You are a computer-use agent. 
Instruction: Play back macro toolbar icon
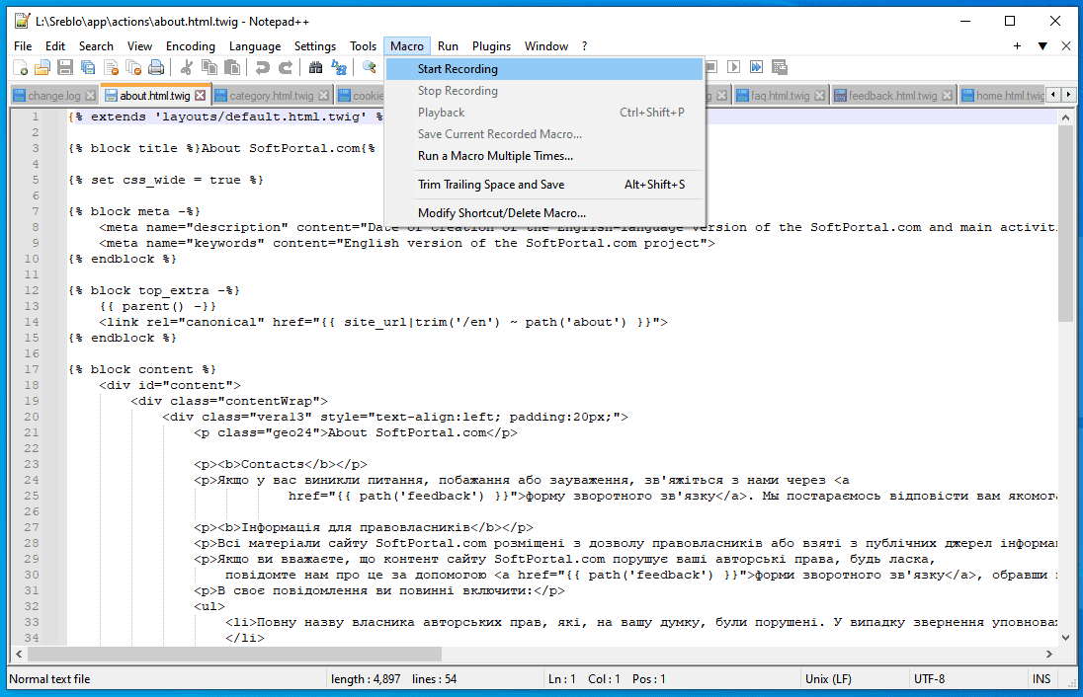(x=734, y=67)
